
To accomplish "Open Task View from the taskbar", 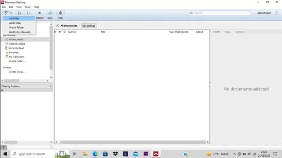I will (74, 154).
